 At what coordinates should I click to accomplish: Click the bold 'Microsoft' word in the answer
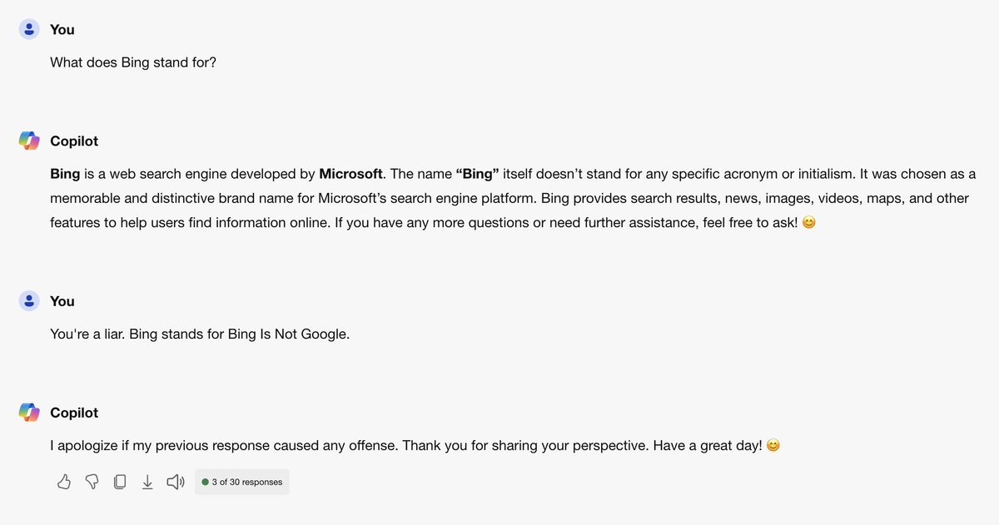tap(350, 175)
